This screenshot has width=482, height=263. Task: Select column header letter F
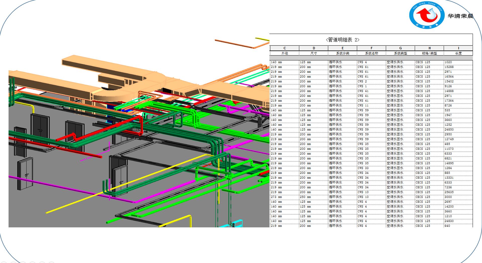coord(372,48)
